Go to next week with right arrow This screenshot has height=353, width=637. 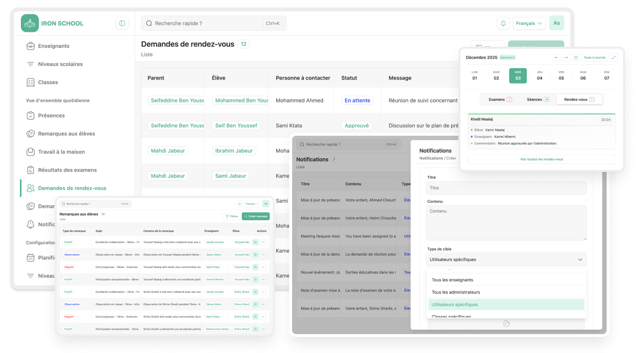(566, 58)
